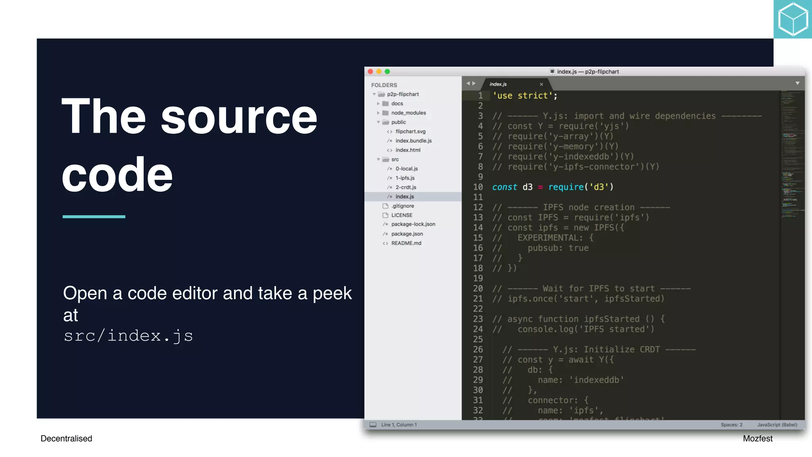Click the src folder icon
This screenshot has height=457, width=812.
(x=385, y=159)
